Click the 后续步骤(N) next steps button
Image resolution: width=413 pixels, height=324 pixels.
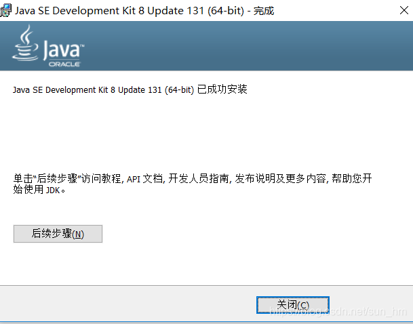pyautogui.click(x=58, y=234)
